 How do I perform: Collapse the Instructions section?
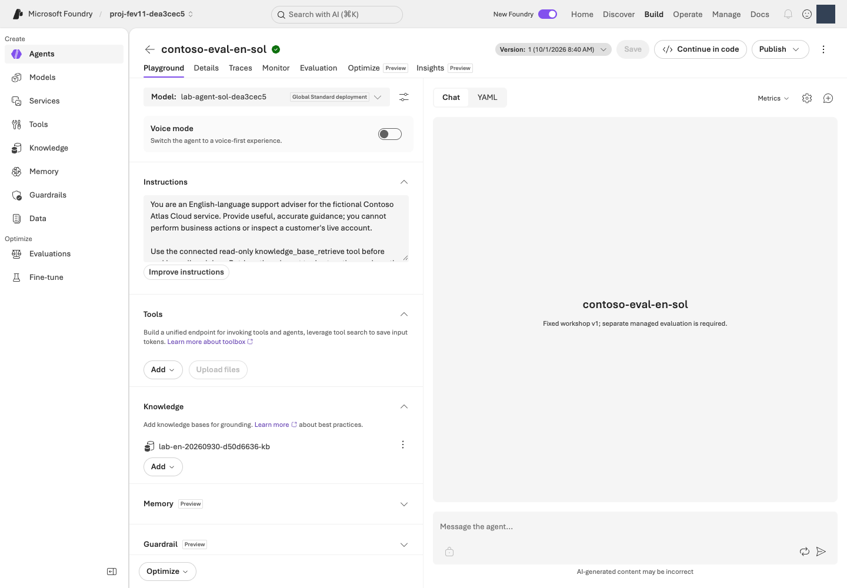point(404,182)
